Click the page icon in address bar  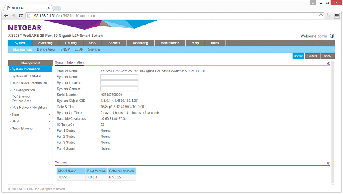(28, 16)
